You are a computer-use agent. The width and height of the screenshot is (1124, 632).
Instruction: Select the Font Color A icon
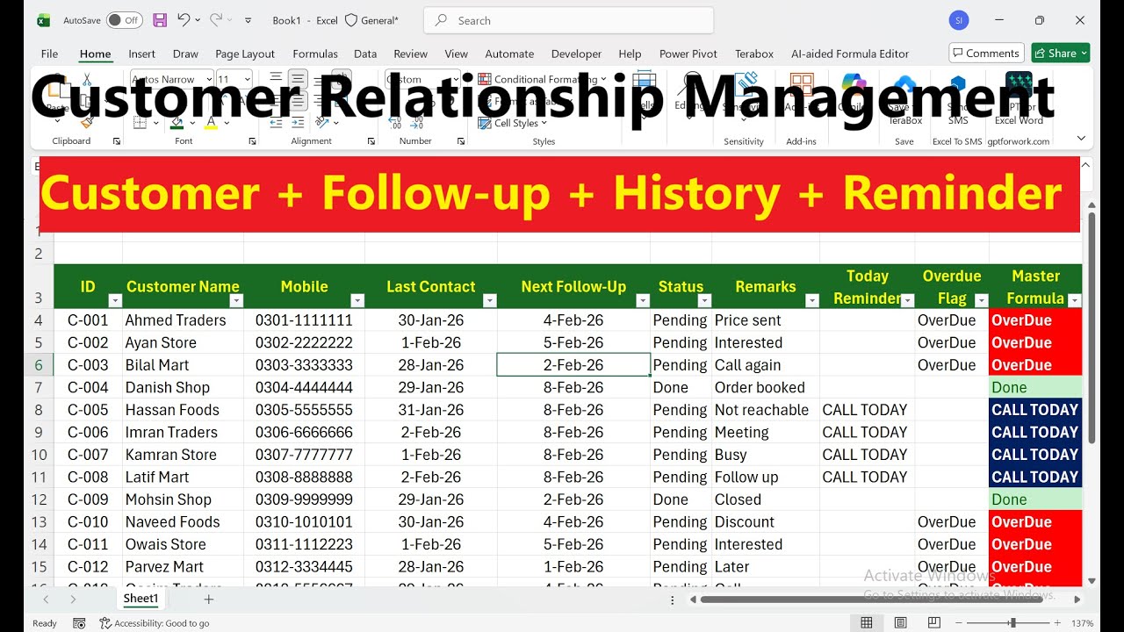click(211, 122)
